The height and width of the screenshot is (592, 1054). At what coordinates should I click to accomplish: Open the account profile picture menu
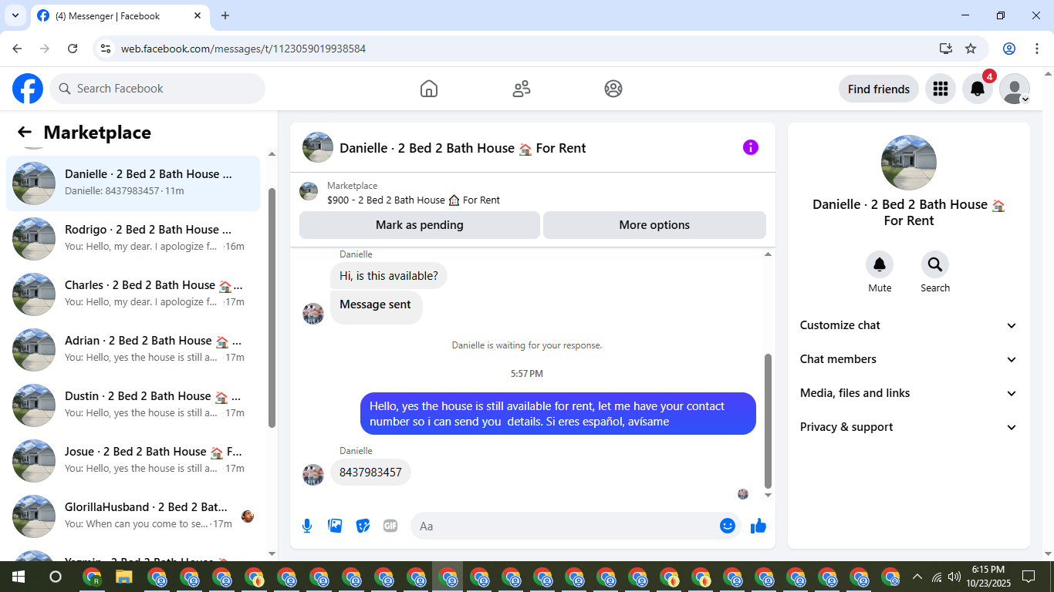click(x=1015, y=89)
